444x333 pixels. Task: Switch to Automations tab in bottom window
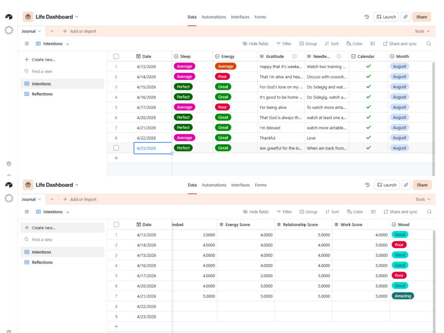214,185
